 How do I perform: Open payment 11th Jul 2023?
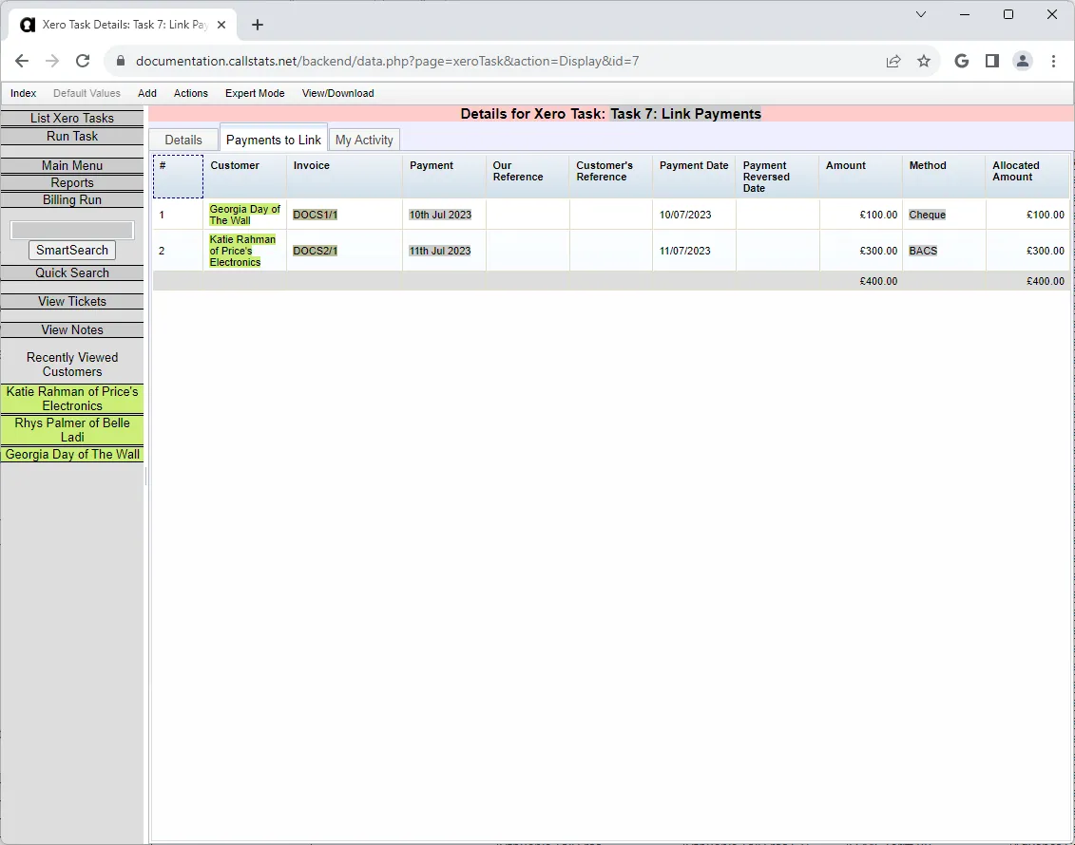point(440,251)
